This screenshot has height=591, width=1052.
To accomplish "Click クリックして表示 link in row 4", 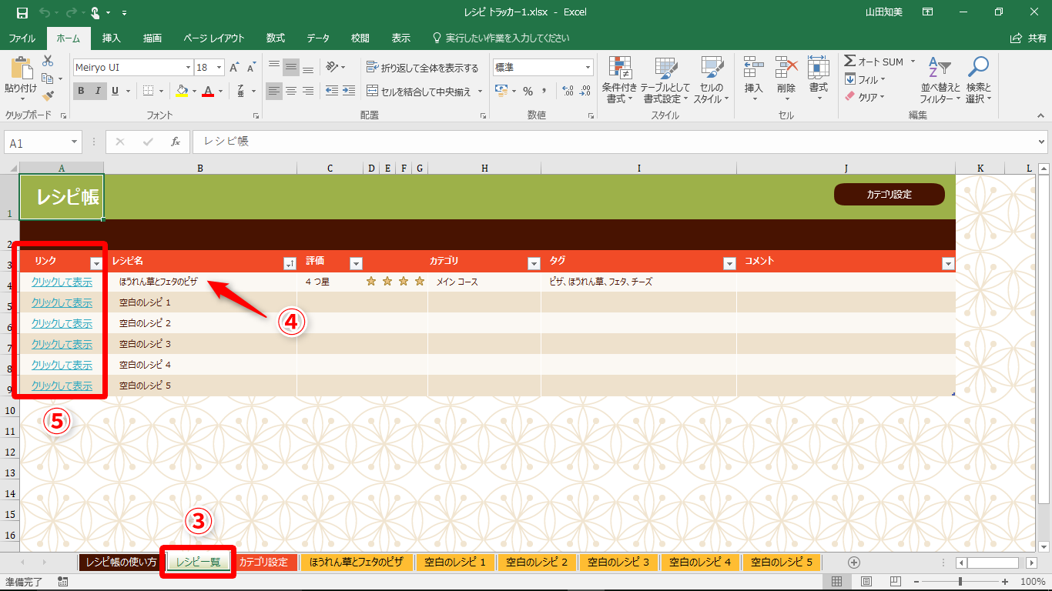I will 62,282.
